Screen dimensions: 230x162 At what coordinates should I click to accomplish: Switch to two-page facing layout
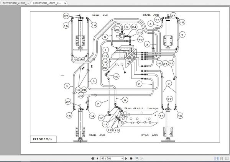227,159
